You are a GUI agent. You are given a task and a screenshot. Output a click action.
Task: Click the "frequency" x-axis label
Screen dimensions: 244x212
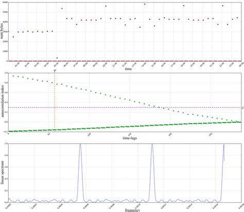tap(132, 210)
